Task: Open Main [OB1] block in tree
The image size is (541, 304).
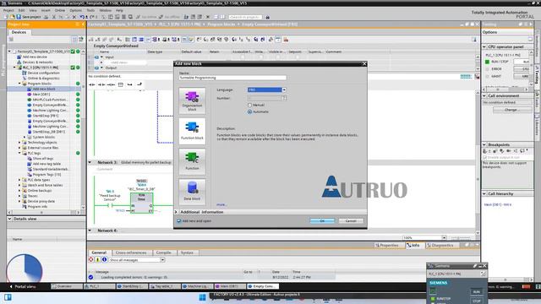Action: (41, 94)
